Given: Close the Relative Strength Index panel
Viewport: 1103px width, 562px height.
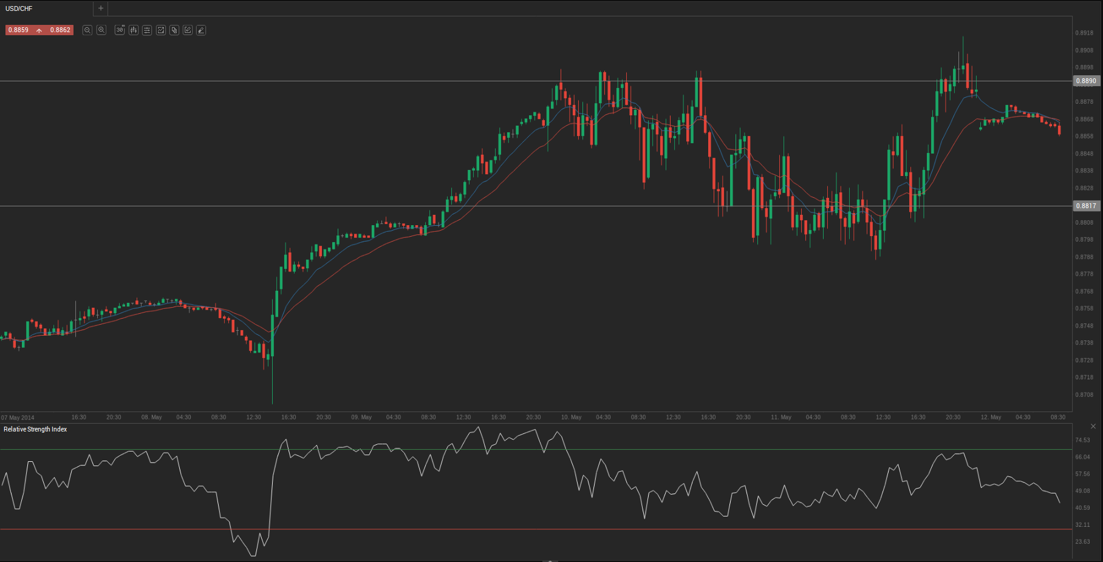Looking at the screenshot, I should pyautogui.click(x=1093, y=427).
